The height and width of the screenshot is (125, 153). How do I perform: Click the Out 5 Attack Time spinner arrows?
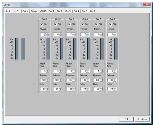pyautogui.click(x=101, y=71)
